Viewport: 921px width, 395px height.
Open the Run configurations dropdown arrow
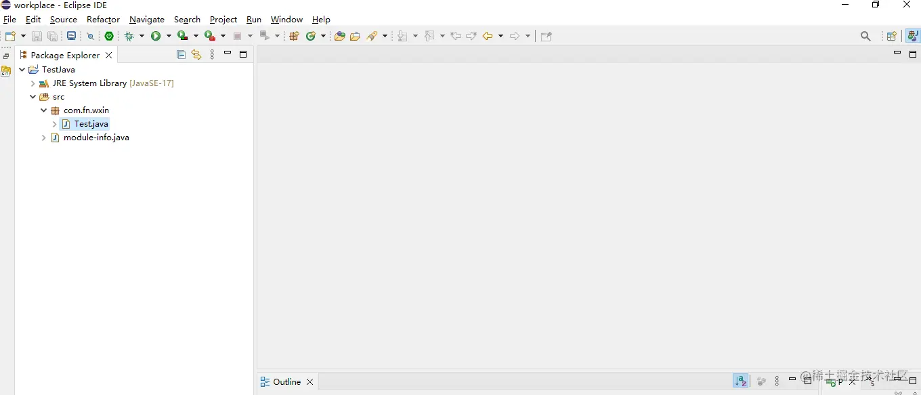169,36
